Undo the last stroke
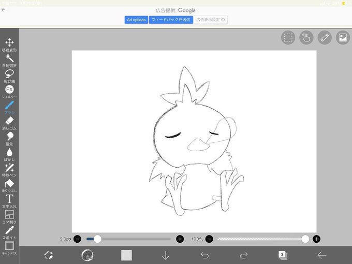Image resolution: width=352 pixels, height=264 pixels. coord(204,255)
